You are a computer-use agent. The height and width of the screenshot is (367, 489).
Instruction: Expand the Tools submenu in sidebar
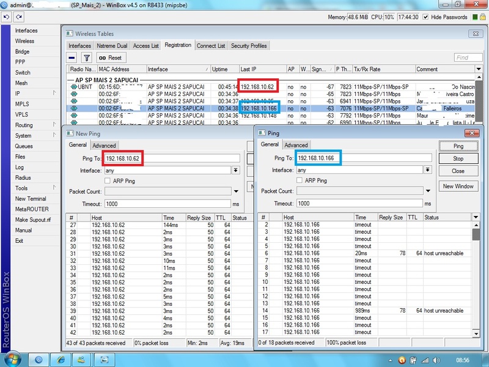pos(54,188)
